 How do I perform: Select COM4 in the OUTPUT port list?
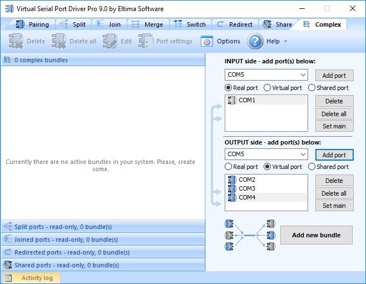pyautogui.click(x=266, y=197)
